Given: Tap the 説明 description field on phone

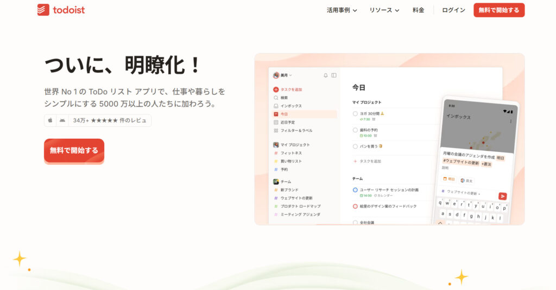Looking at the screenshot, I should (x=445, y=168).
